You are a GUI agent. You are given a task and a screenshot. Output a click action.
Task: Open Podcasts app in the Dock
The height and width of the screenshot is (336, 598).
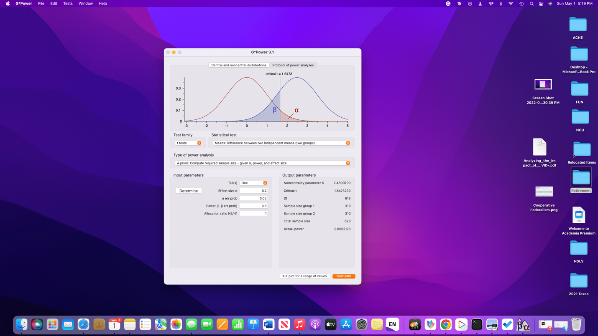(315, 324)
